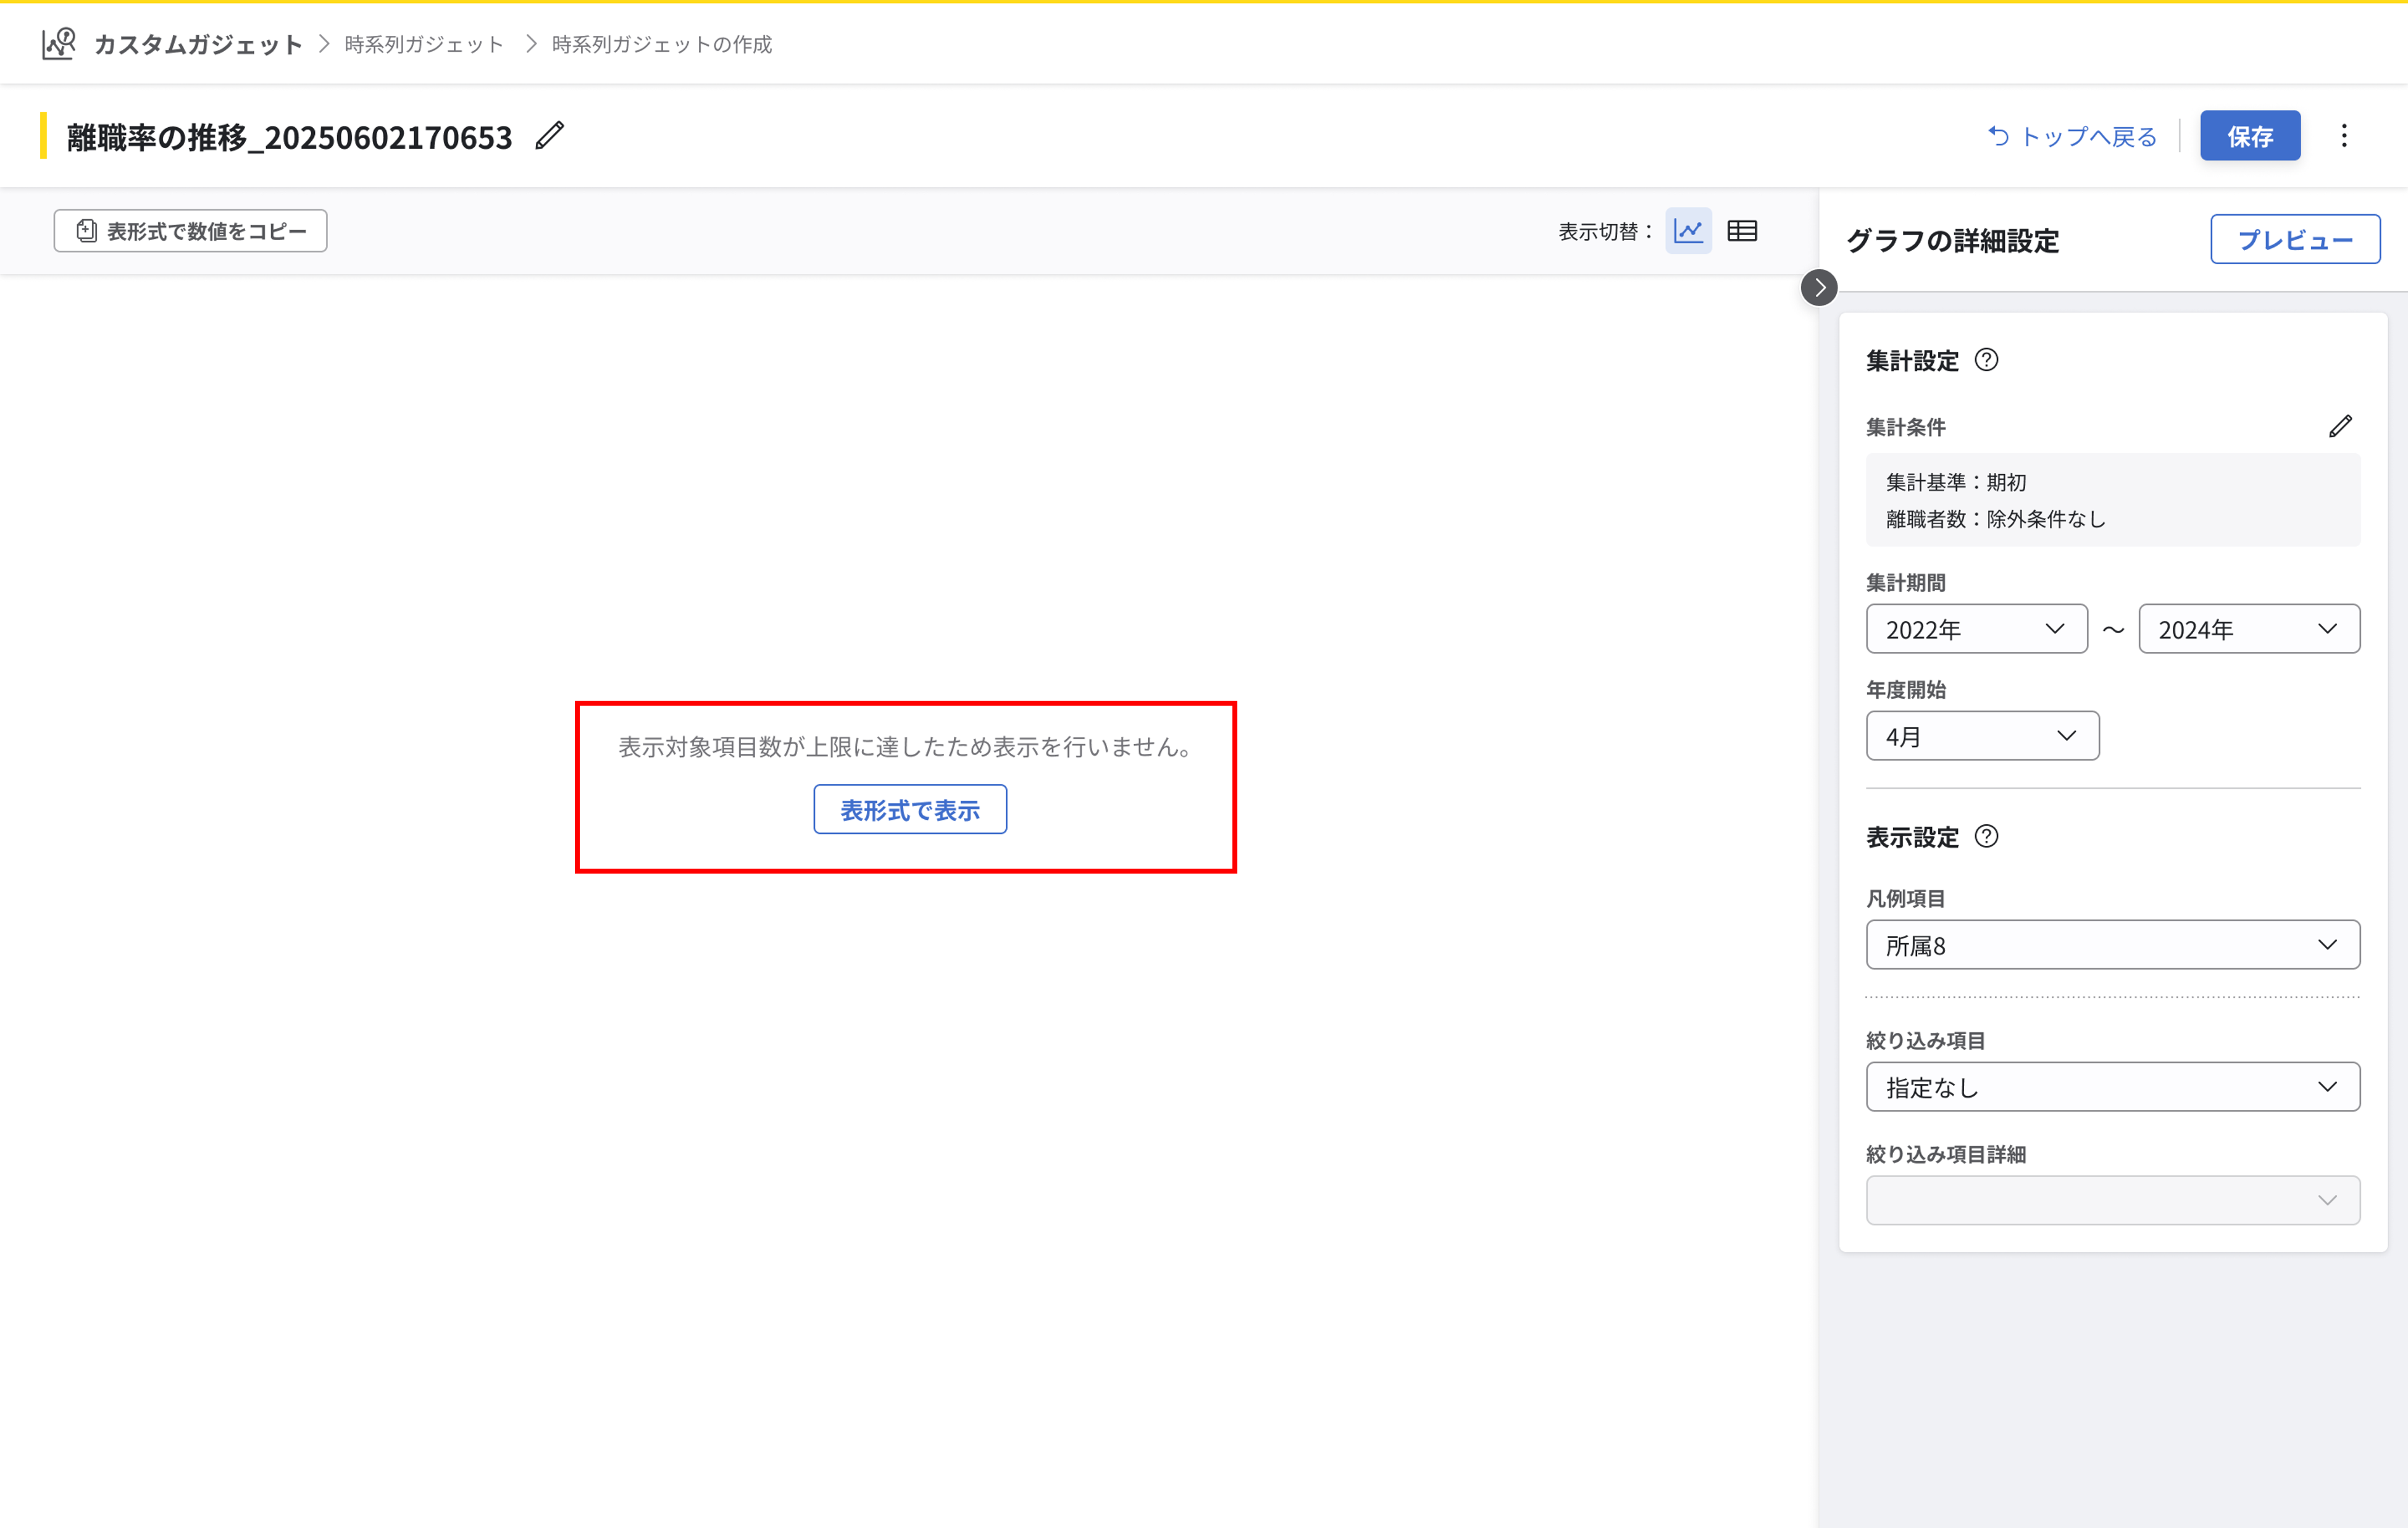
Task: Switch to line graph view icon
Action: click(1688, 231)
